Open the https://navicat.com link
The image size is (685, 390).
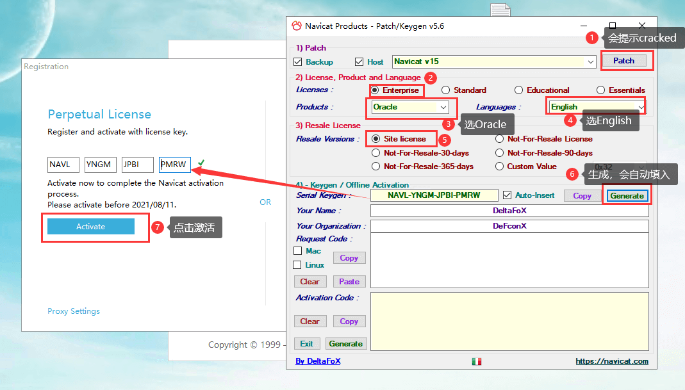click(x=611, y=361)
